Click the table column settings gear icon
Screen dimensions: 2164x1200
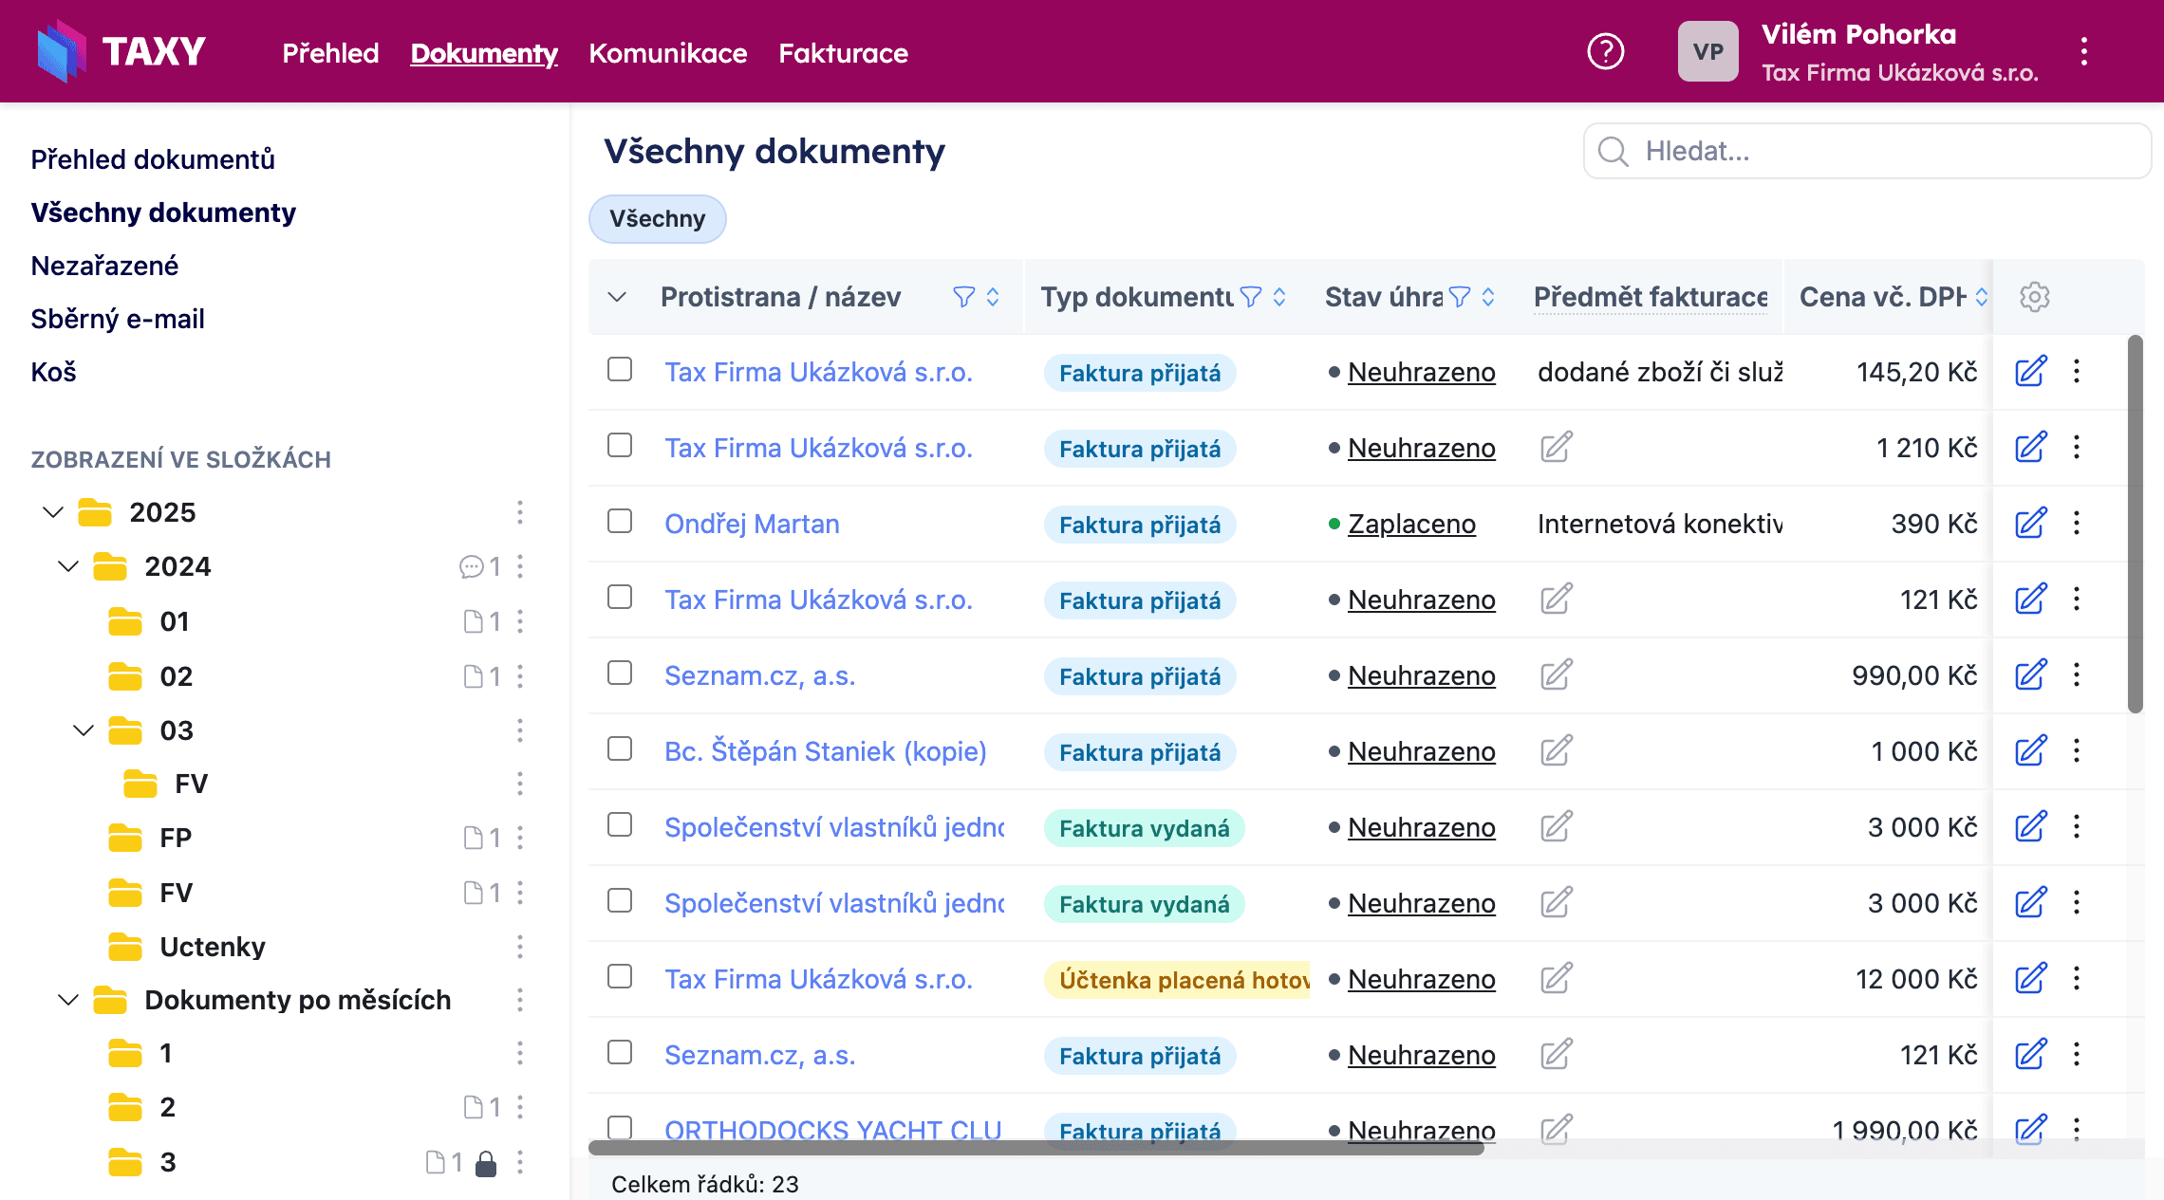(x=2034, y=297)
